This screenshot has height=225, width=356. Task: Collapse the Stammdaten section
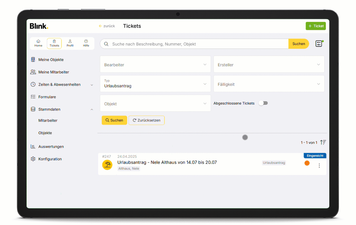92,110
